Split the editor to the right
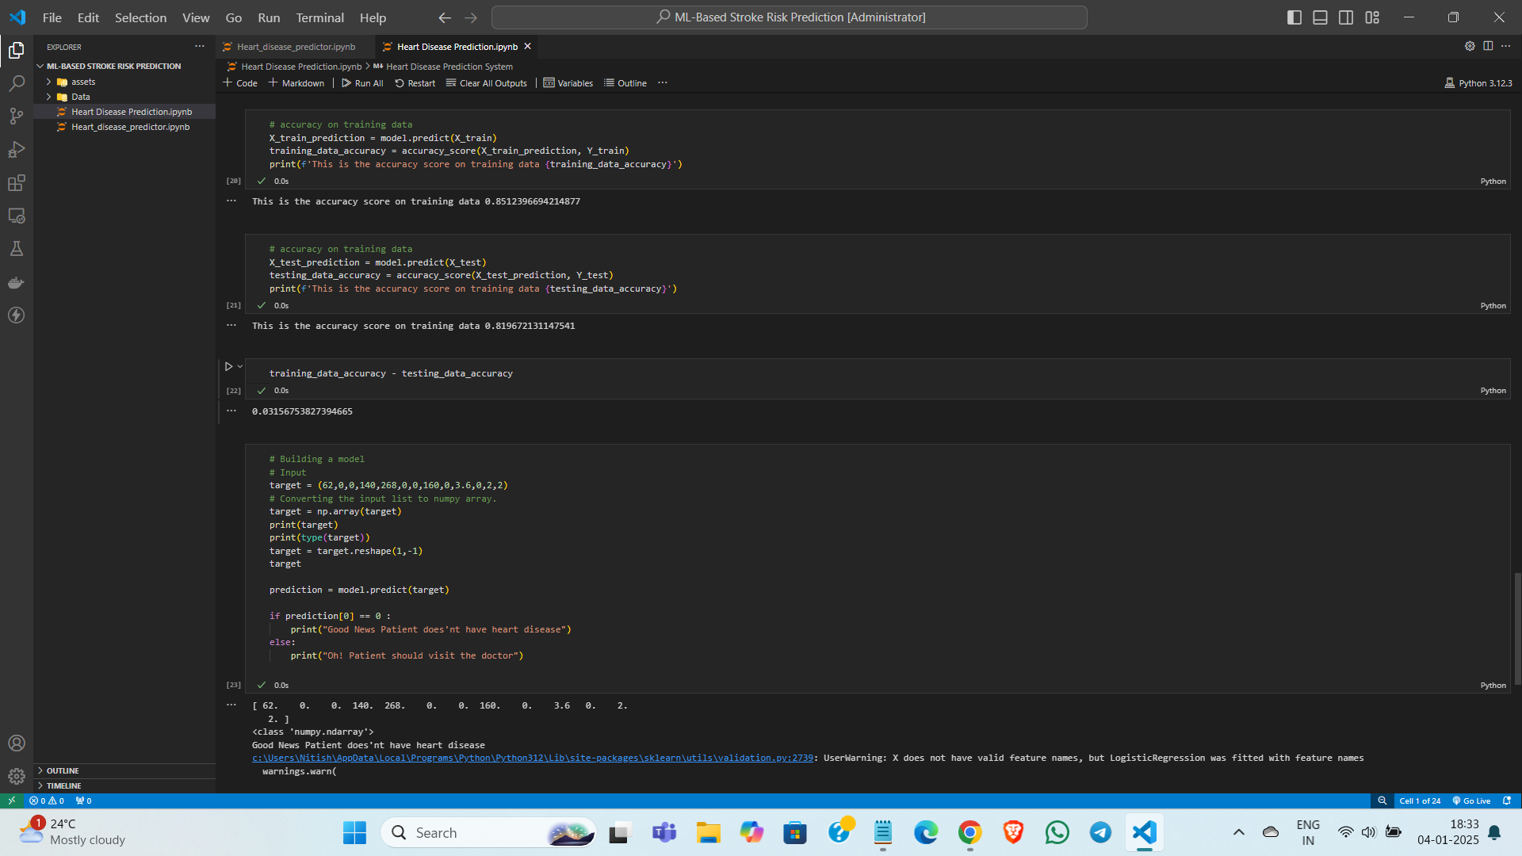The image size is (1522, 856). click(1488, 46)
